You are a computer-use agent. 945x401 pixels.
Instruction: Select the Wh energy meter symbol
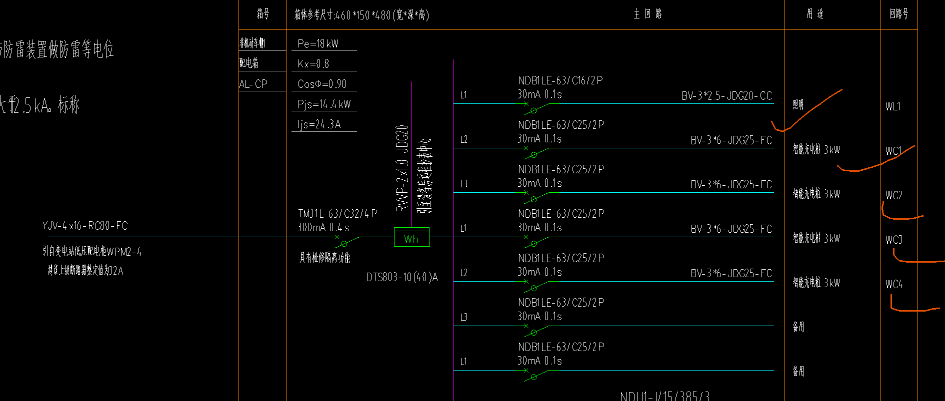(x=411, y=237)
